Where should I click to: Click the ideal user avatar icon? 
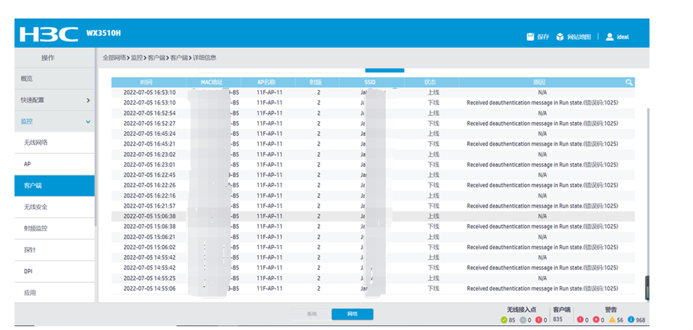tap(609, 37)
